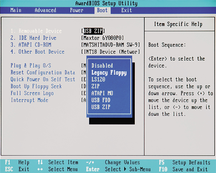Choose ATAPI MO option
The image size is (216, 173).
tap(102, 93)
